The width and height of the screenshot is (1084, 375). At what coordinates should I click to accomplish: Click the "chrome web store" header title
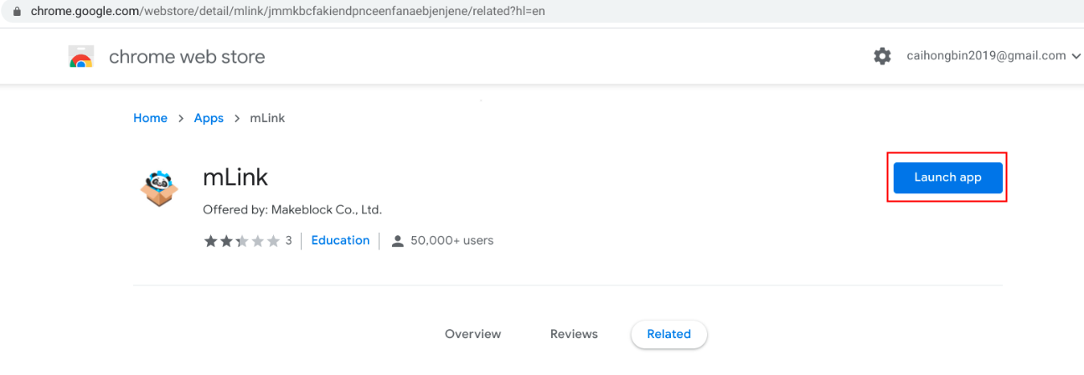click(x=187, y=57)
